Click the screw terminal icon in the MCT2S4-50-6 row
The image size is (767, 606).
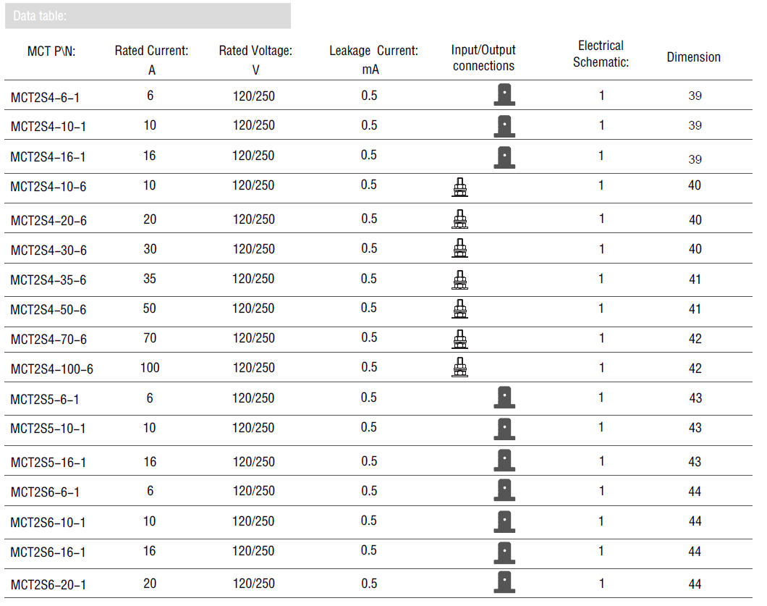(x=459, y=309)
